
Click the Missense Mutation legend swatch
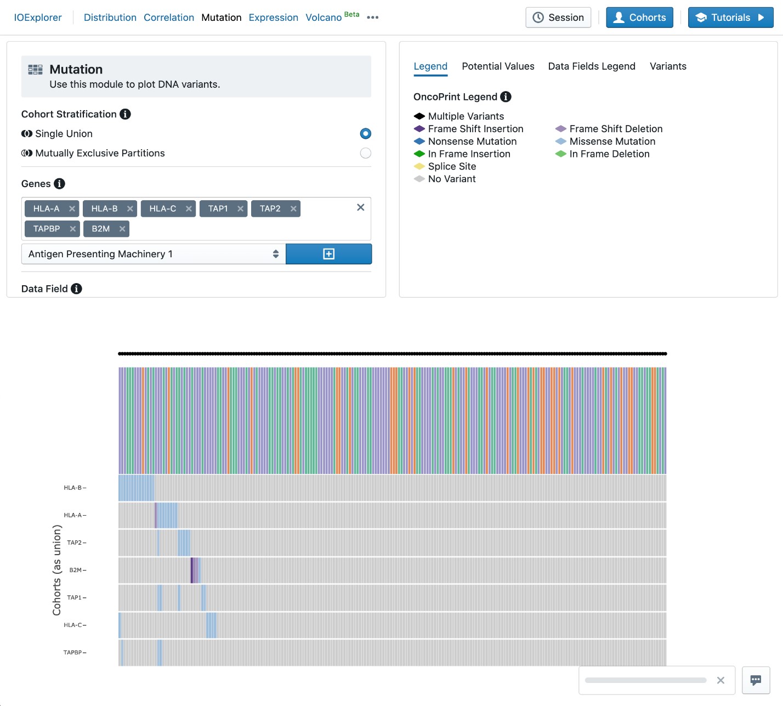(560, 142)
